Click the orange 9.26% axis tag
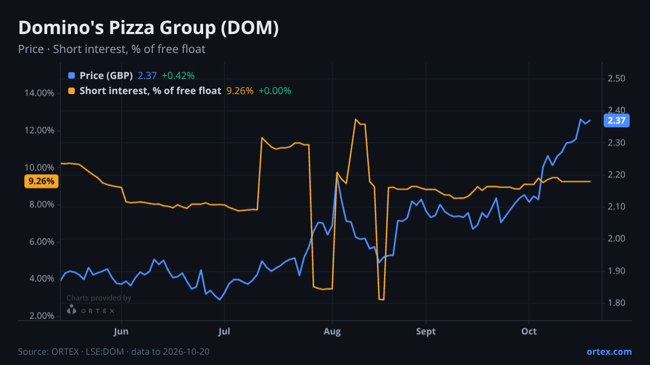The image size is (650, 365). coord(42,182)
